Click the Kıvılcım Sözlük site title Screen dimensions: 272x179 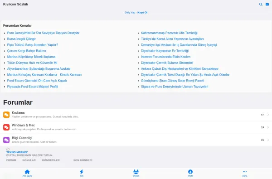(x=15, y=5)
